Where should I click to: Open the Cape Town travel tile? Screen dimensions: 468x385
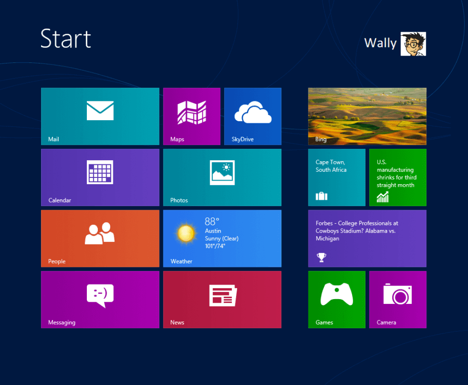(x=336, y=177)
